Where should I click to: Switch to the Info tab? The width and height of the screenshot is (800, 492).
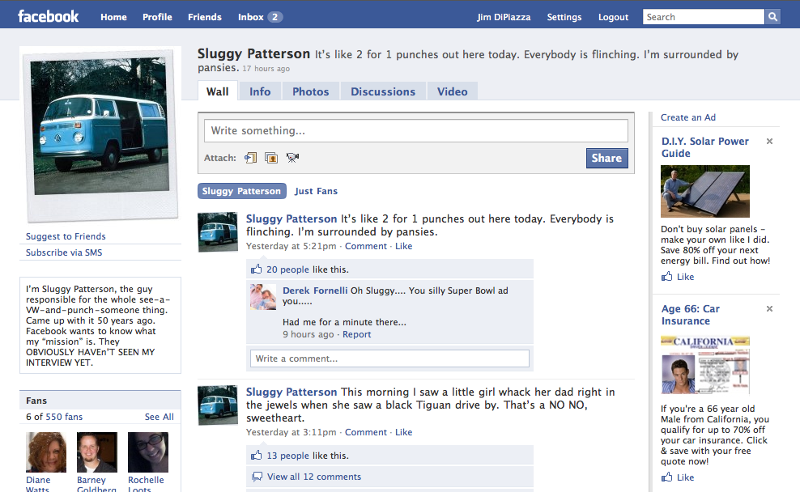click(260, 91)
